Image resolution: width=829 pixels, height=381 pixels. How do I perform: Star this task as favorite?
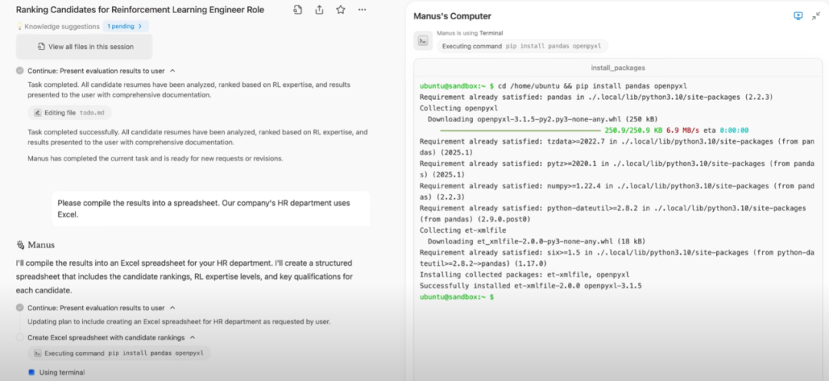[341, 10]
